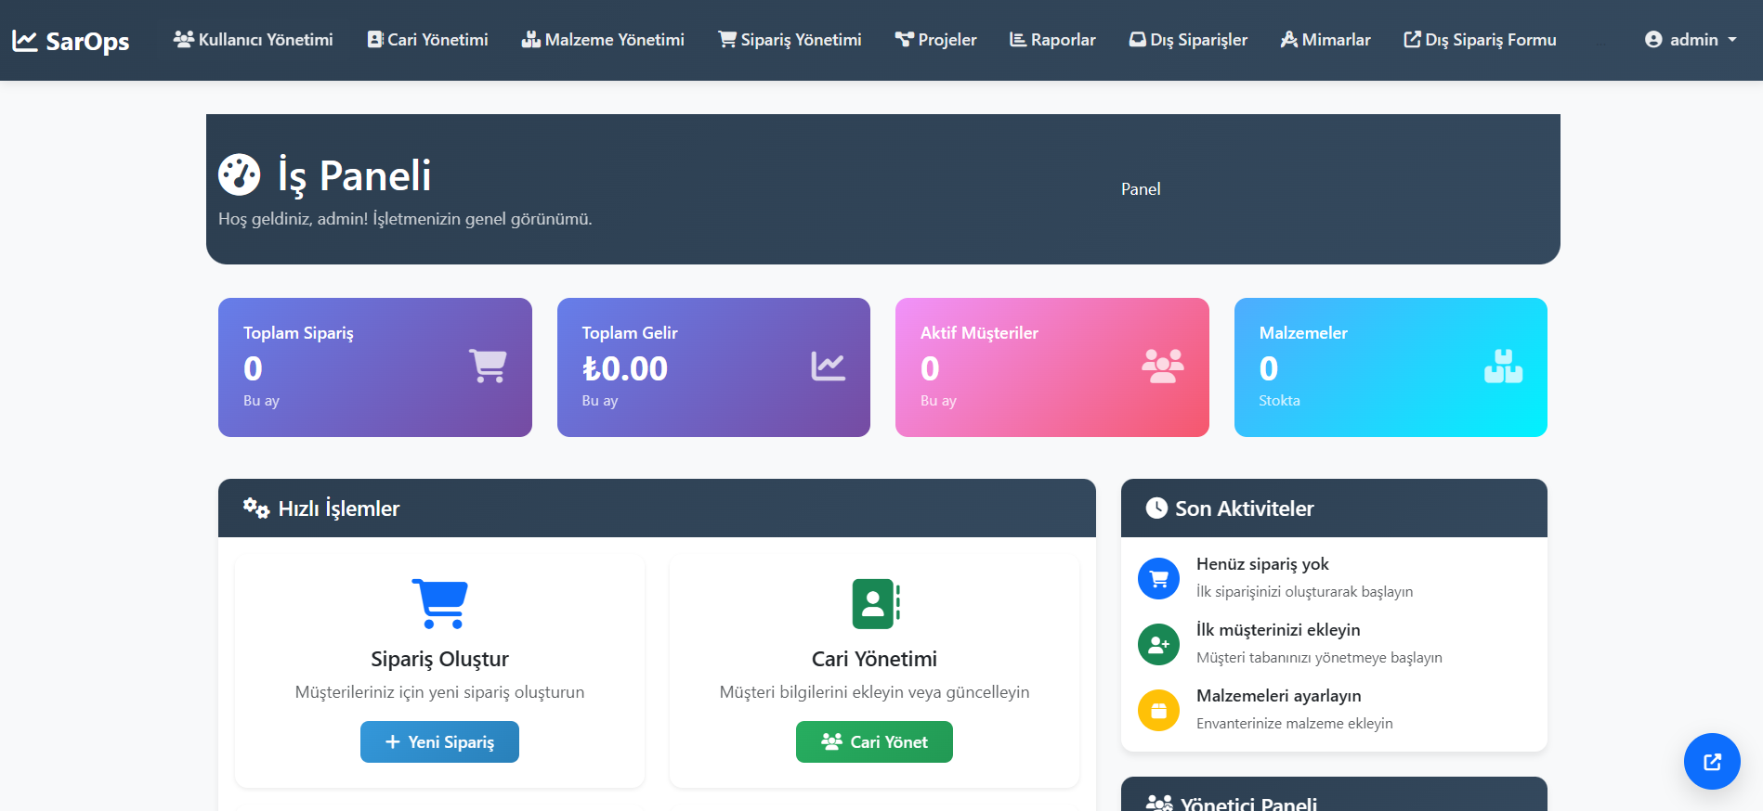Click the Yeni Sipariş button
This screenshot has height=811, width=1763.
click(x=439, y=742)
